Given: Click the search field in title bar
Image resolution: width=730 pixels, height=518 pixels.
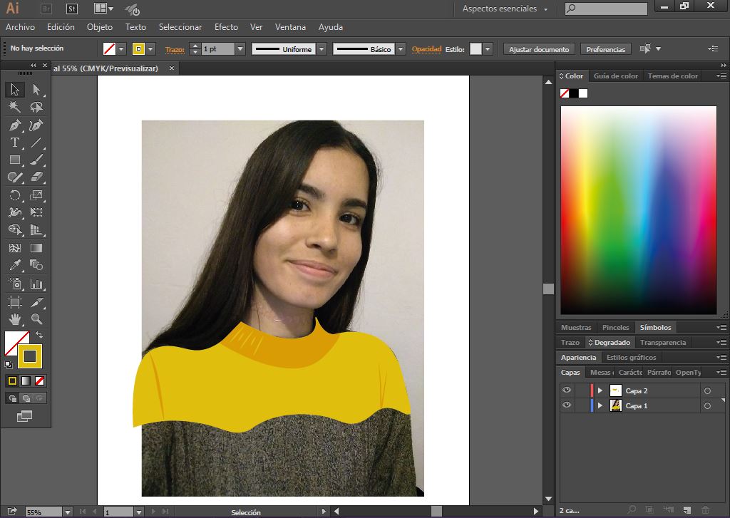Looking at the screenshot, I should [606, 9].
